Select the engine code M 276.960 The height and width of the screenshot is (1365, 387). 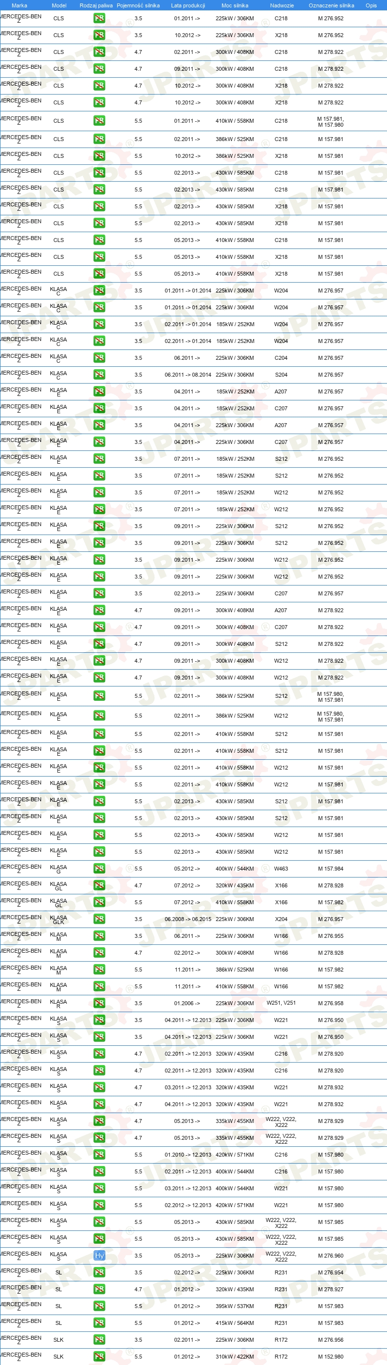[x=331, y=1255]
